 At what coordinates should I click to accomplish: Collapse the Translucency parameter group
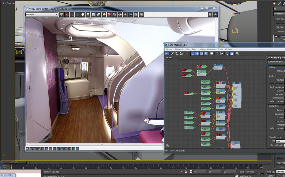click(x=275, y=137)
